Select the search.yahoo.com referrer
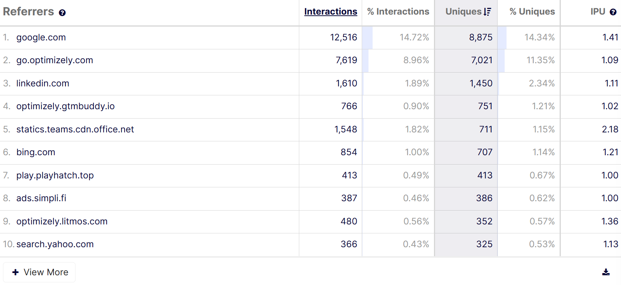Image resolution: width=621 pixels, height=285 pixels. click(x=55, y=244)
